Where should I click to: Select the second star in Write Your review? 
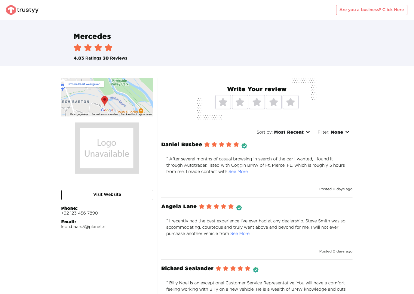pyautogui.click(x=240, y=102)
